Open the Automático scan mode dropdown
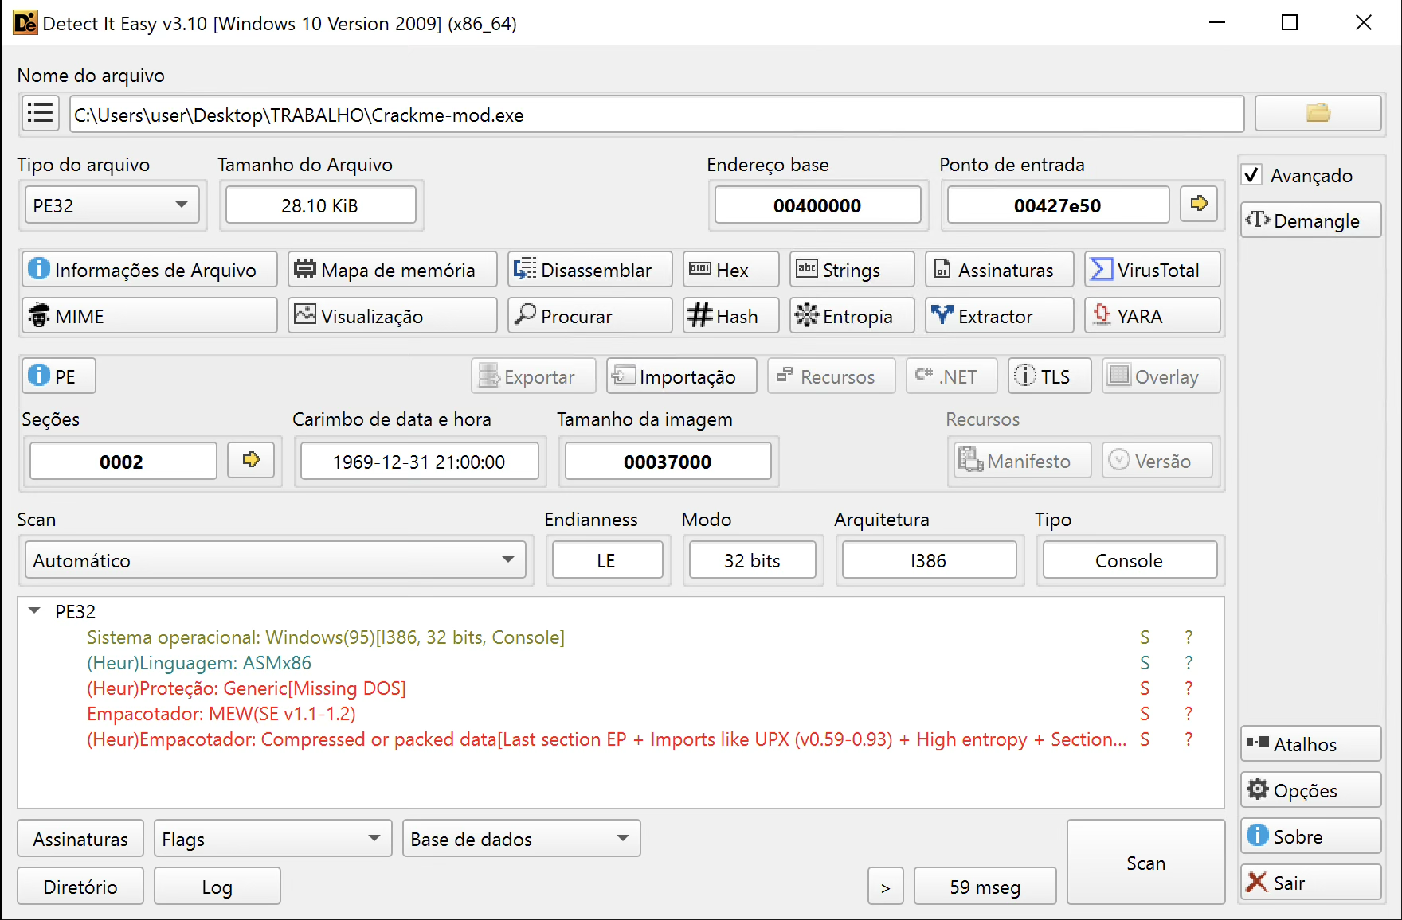Image resolution: width=1402 pixels, height=920 pixels. 275,560
